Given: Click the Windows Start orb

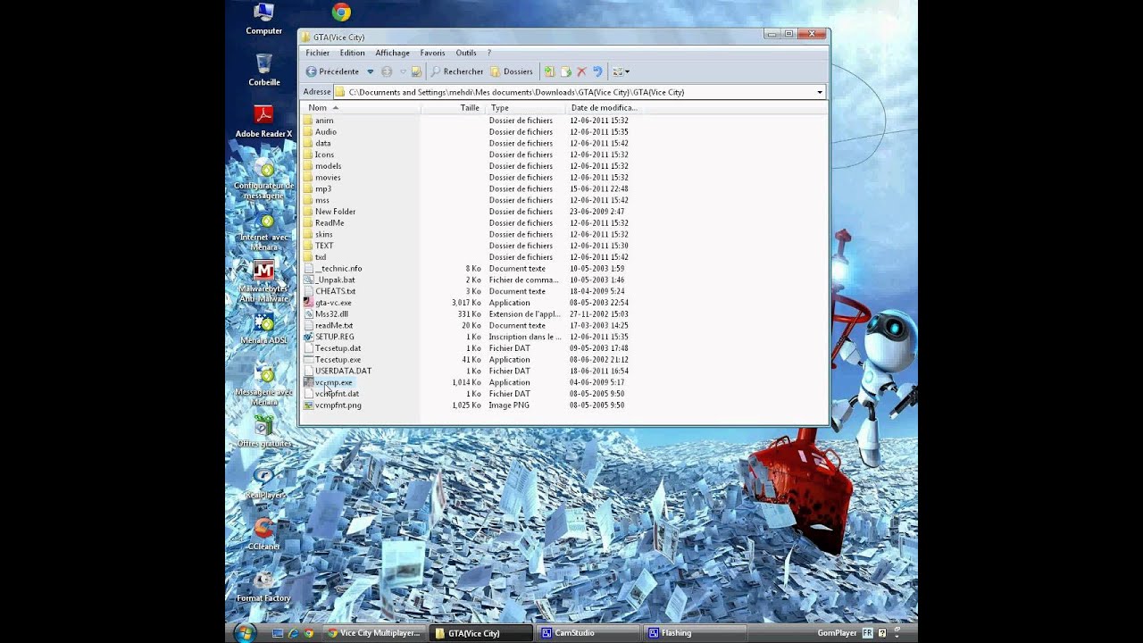Looking at the screenshot, I should coord(244,632).
